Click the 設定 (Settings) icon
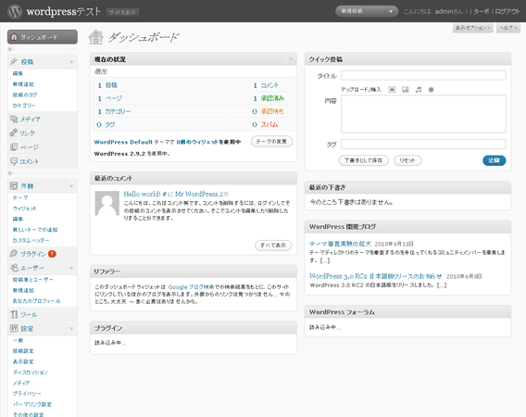 pos(14,328)
